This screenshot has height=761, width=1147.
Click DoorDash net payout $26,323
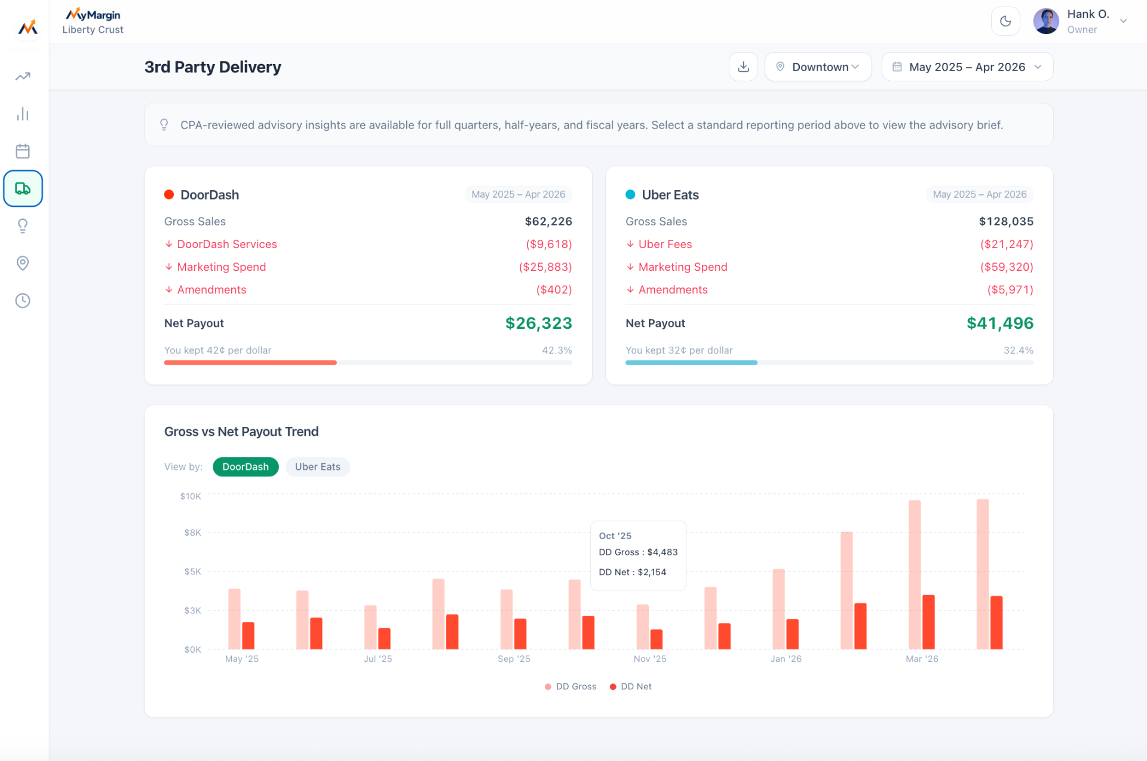(x=538, y=323)
